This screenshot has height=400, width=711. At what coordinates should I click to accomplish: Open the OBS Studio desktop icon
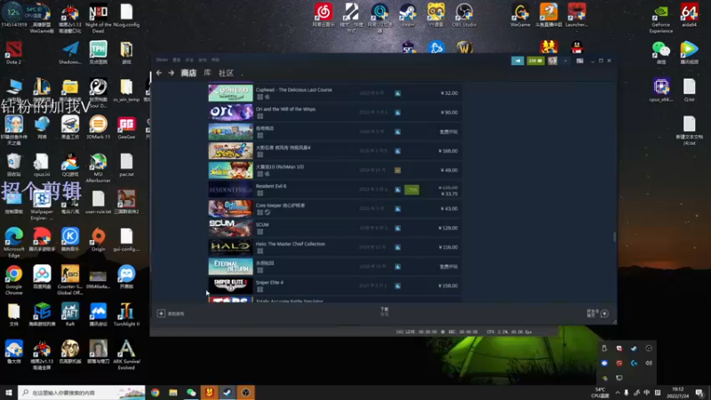(x=464, y=15)
